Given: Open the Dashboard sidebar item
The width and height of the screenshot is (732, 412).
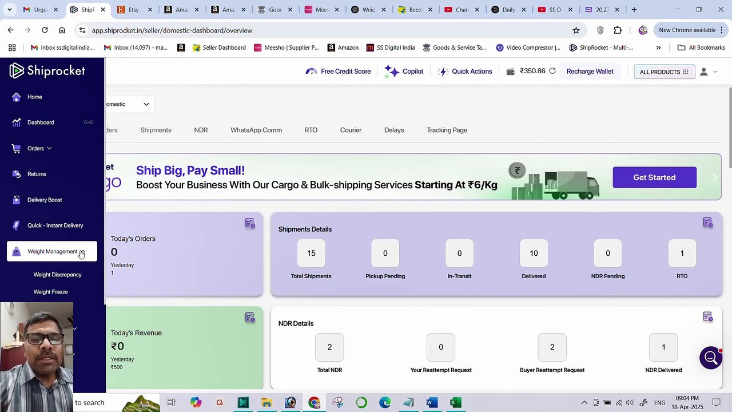Looking at the screenshot, I should (x=40, y=122).
